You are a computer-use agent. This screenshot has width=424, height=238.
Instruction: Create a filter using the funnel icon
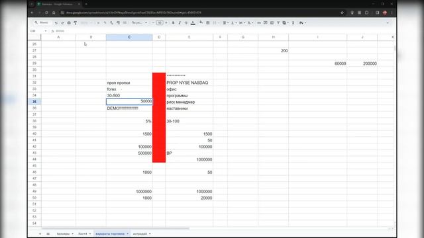pyautogui.click(x=278, y=23)
